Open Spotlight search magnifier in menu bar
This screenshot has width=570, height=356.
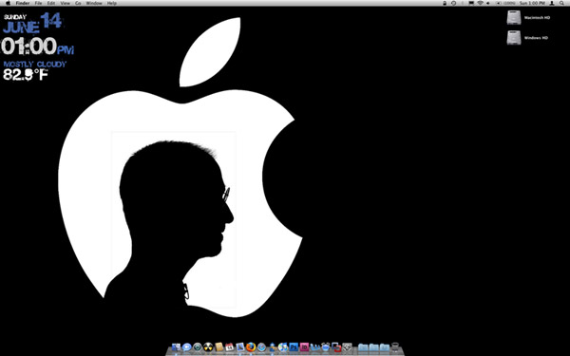[561, 3]
